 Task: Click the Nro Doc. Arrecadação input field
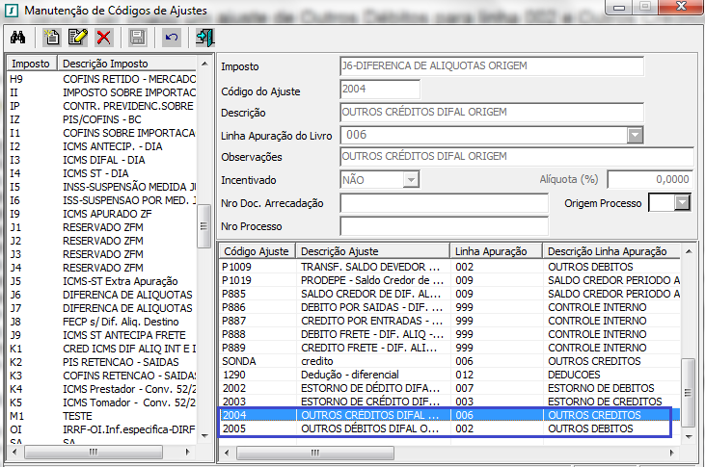444,203
